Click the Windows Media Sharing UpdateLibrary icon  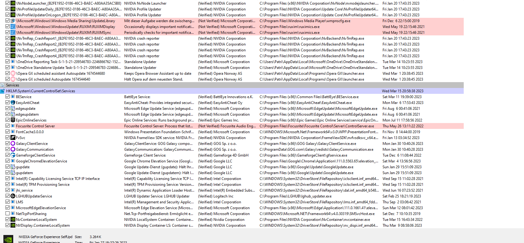(13, 21)
